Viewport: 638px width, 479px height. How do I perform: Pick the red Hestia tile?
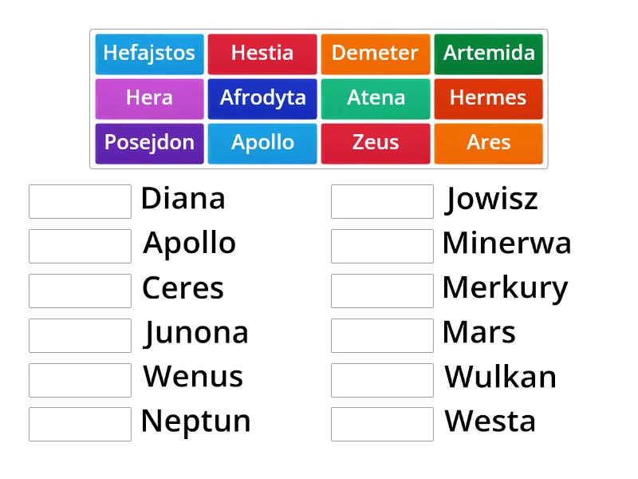click(262, 54)
